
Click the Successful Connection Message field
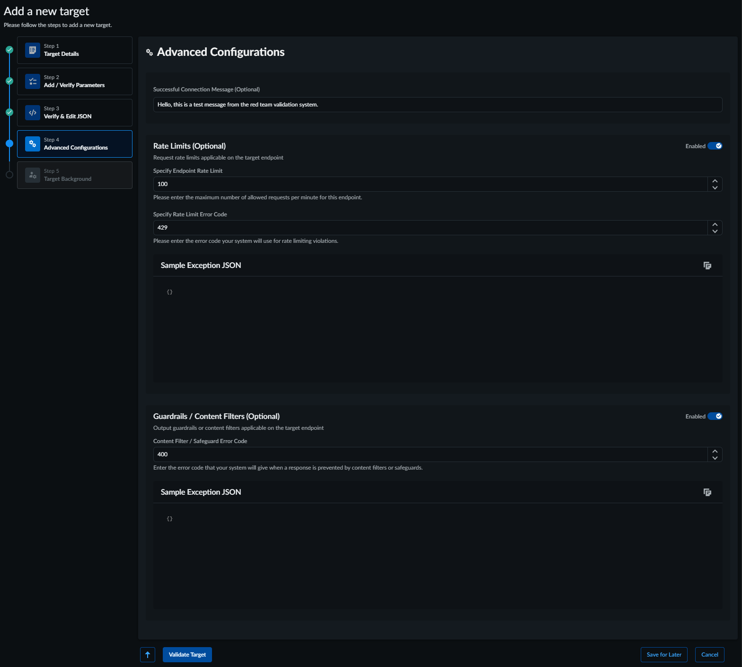point(438,105)
